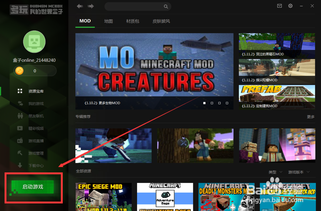Click the Duowan MCBox logo
The image size is (321, 211).
click(x=36, y=9)
